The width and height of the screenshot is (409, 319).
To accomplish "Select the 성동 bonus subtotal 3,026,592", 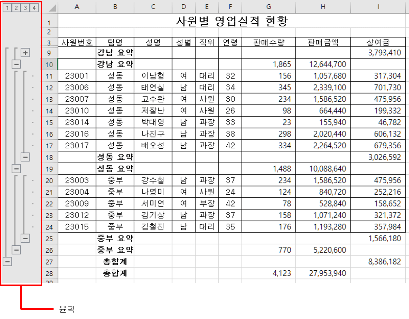I will [x=378, y=157].
